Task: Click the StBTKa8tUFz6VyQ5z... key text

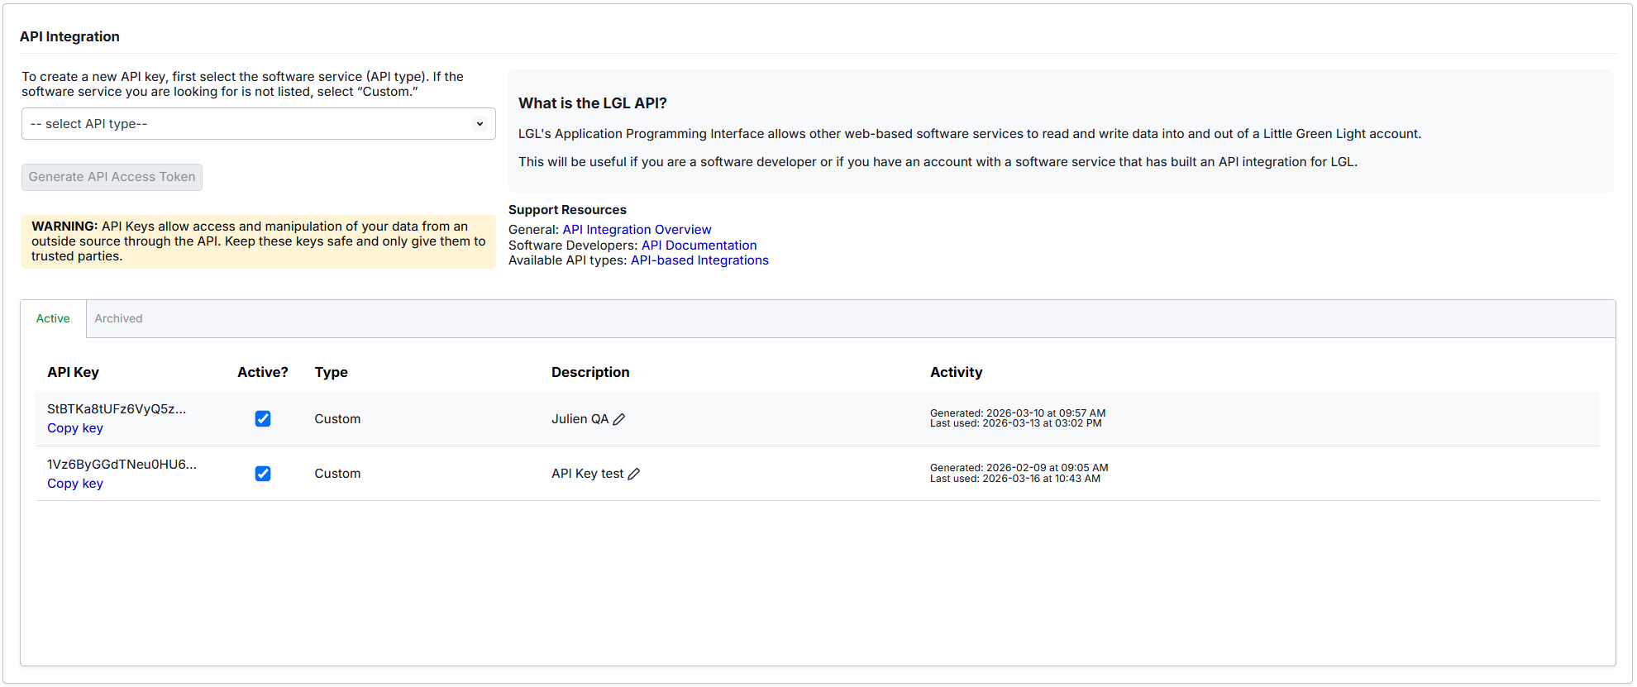Action: point(117,409)
